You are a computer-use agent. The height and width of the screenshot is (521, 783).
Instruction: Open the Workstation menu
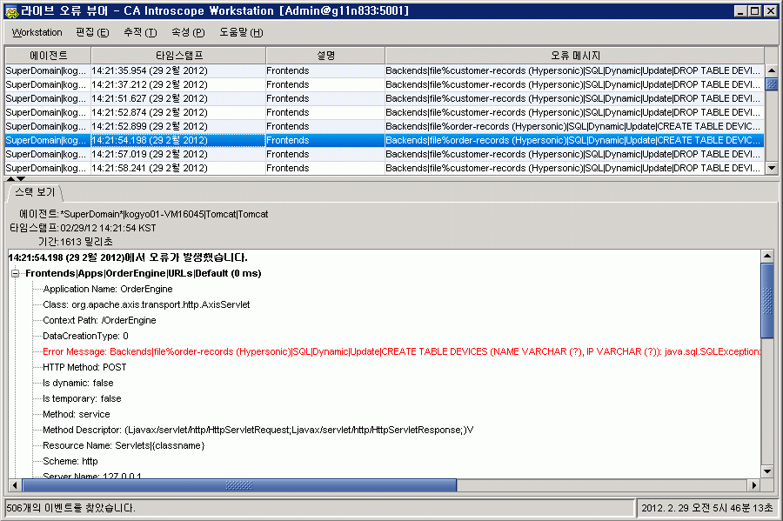[x=37, y=32]
